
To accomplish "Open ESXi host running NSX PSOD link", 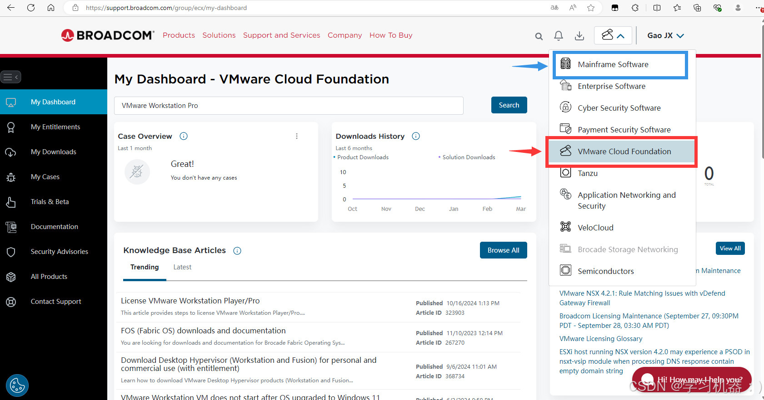I will (654, 361).
